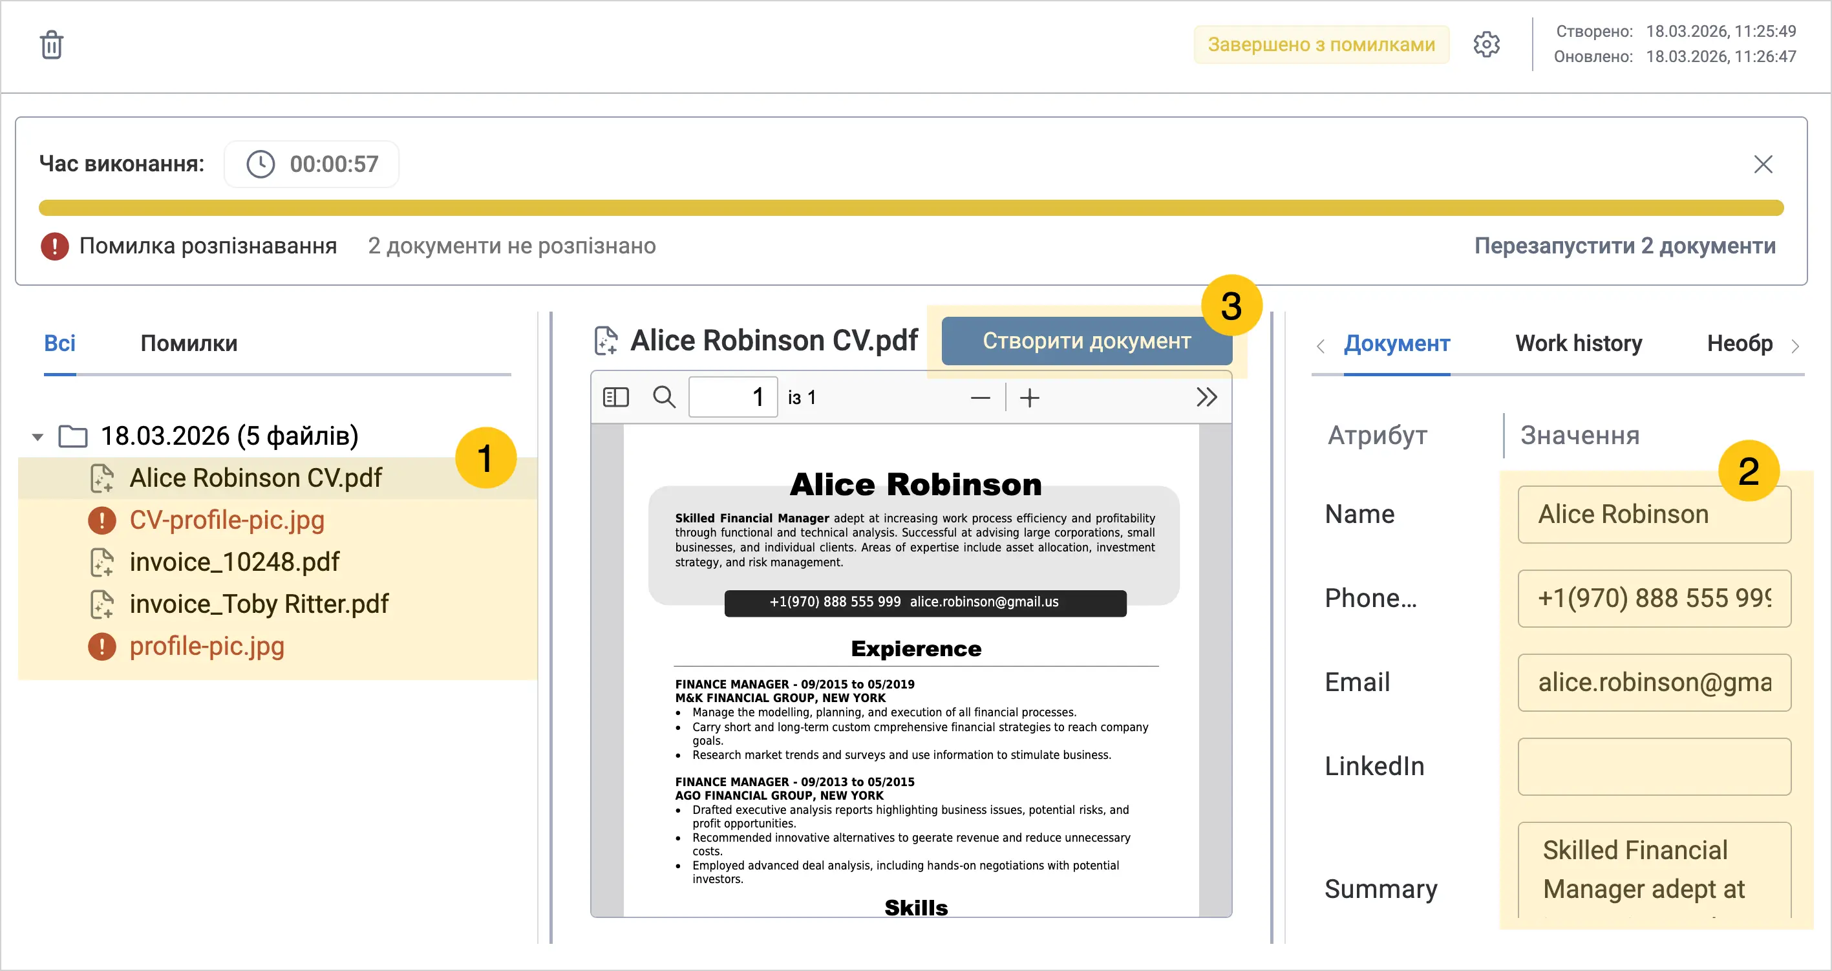Edit the Email value field
The height and width of the screenshot is (971, 1832).
pos(1654,682)
